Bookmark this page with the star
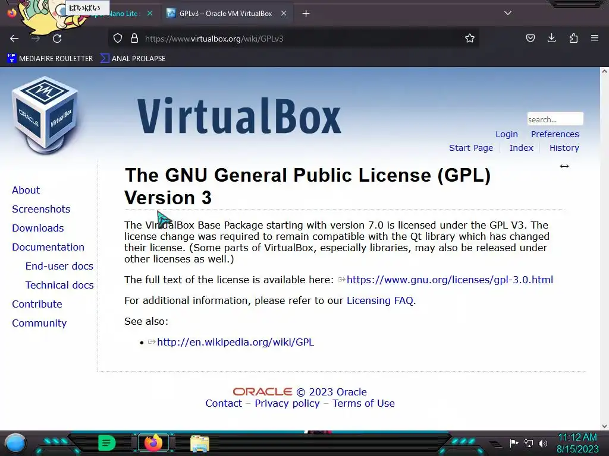The height and width of the screenshot is (456, 609). pos(470,39)
